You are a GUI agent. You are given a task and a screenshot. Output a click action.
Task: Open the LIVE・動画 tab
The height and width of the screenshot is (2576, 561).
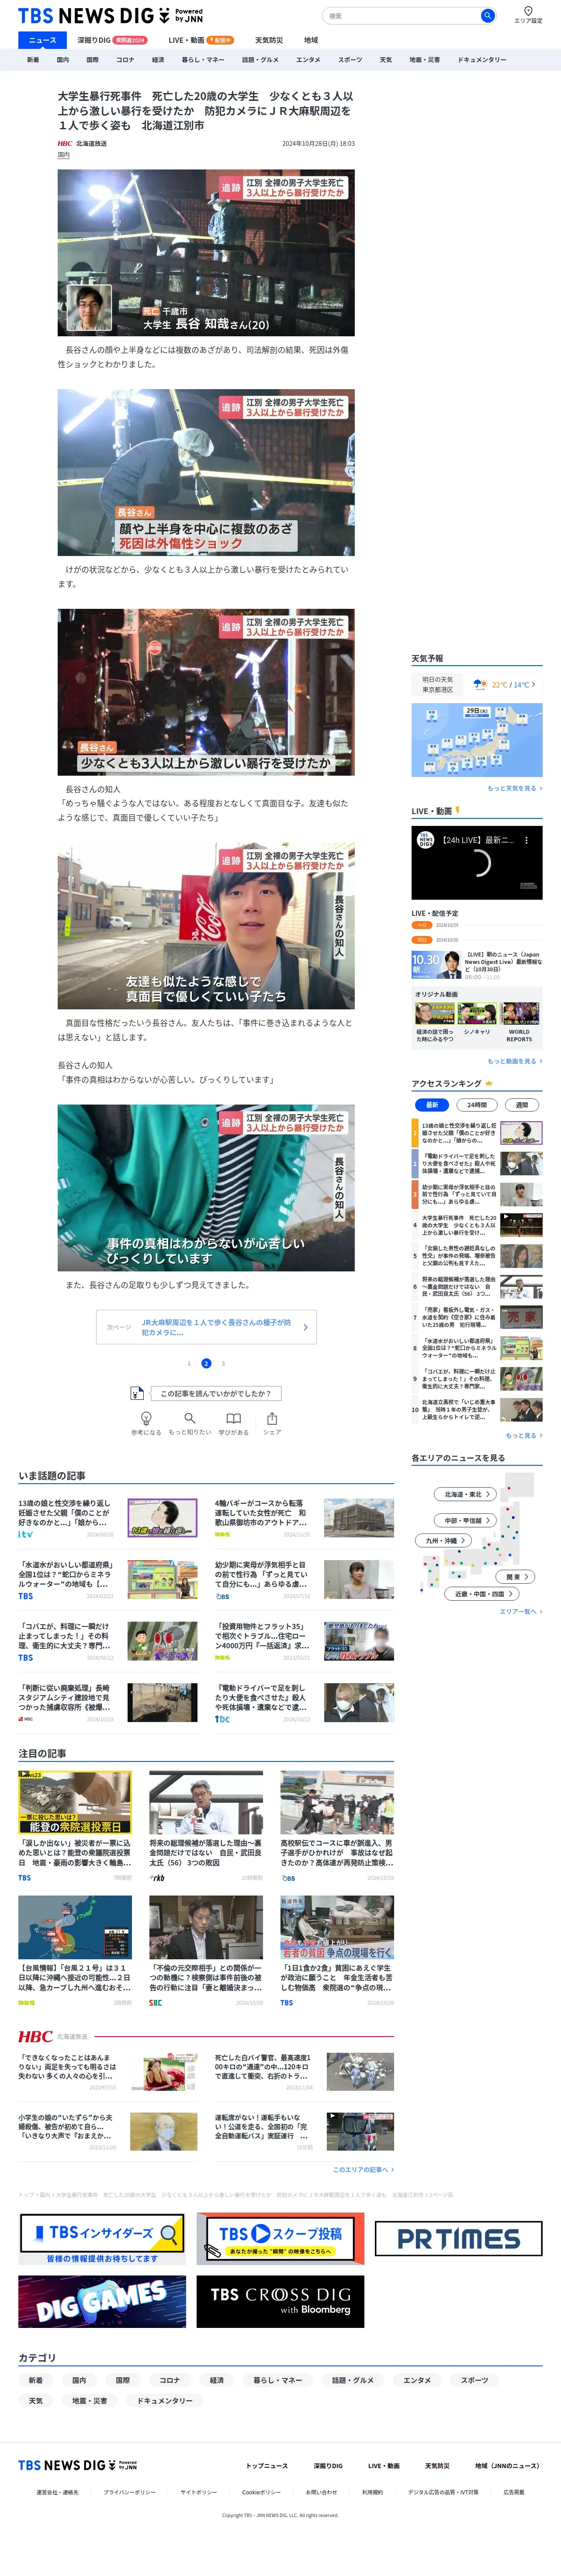tap(200, 40)
